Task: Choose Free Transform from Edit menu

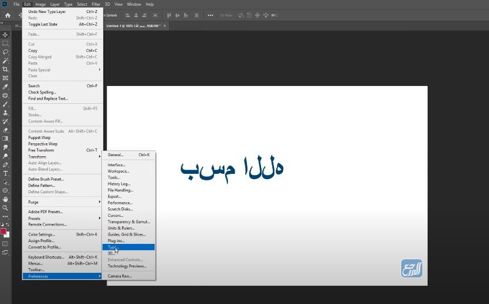Action: click(x=62, y=150)
